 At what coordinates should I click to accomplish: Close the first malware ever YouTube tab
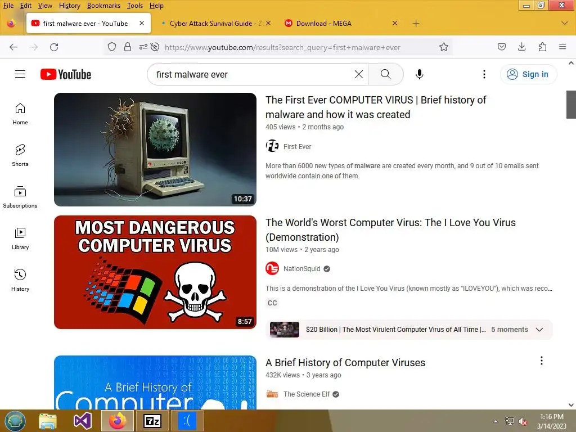(x=141, y=23)
